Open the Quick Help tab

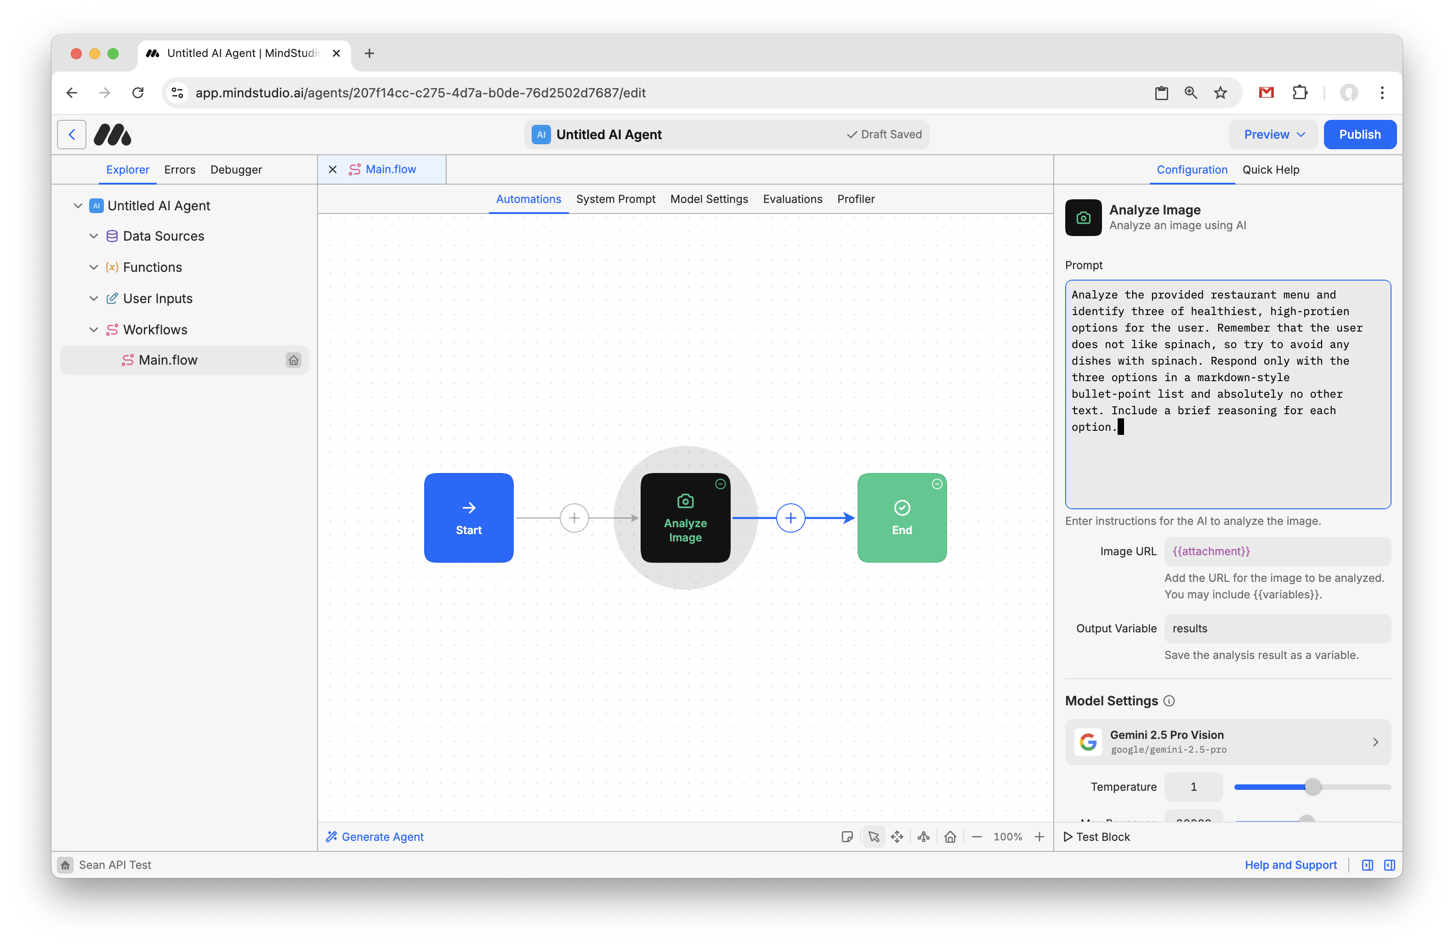point(1270,169)
